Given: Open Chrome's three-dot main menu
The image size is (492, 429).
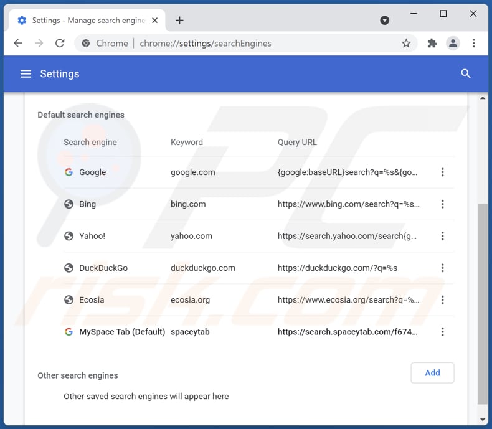Looking at the screenshot, I should click(x=474, y=44).
